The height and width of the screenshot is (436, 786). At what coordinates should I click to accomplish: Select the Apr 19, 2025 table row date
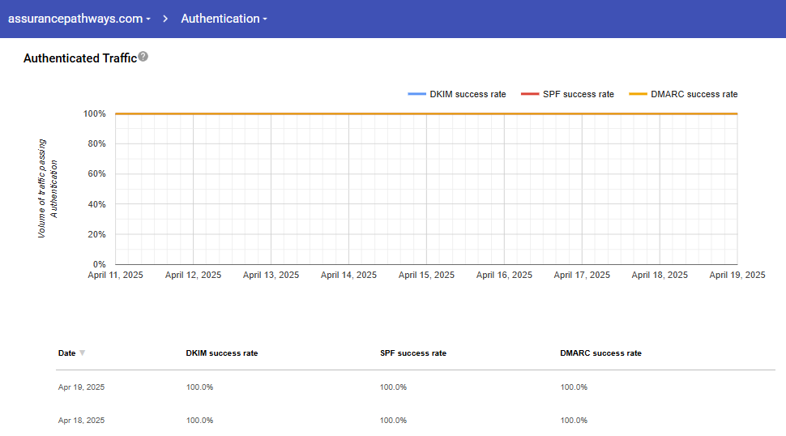tap(81, 387)
